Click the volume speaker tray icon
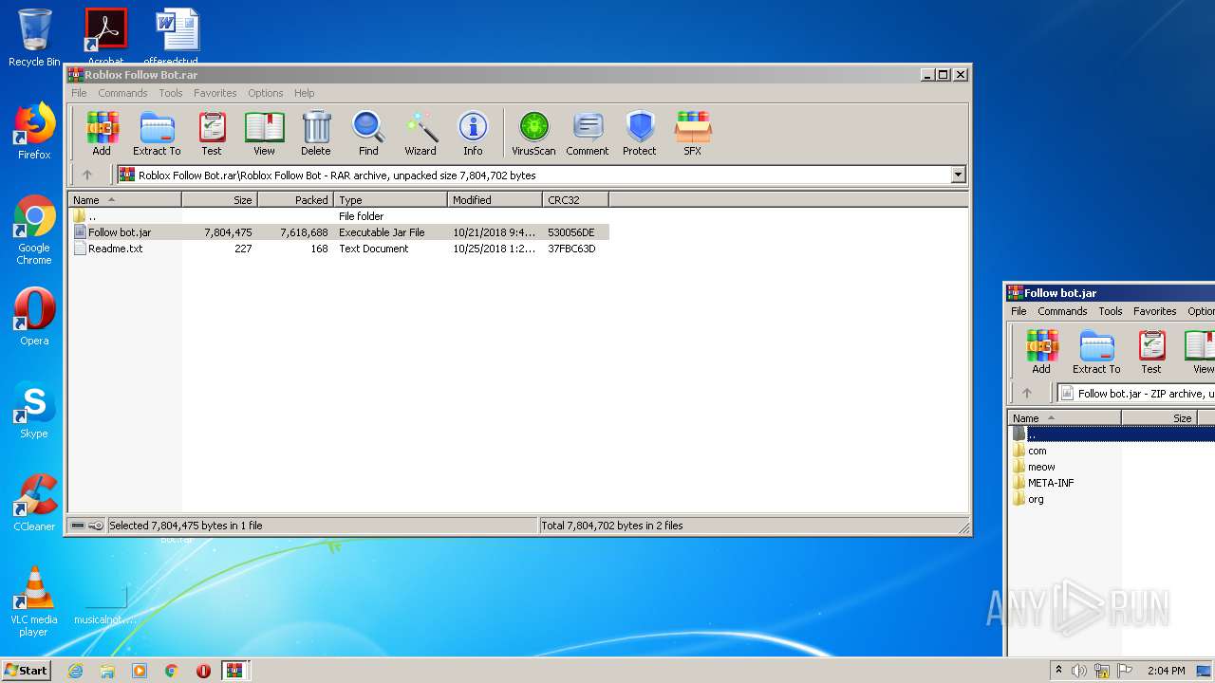1215x683 pixels. pyautogui.click(x=1079, y=671)
